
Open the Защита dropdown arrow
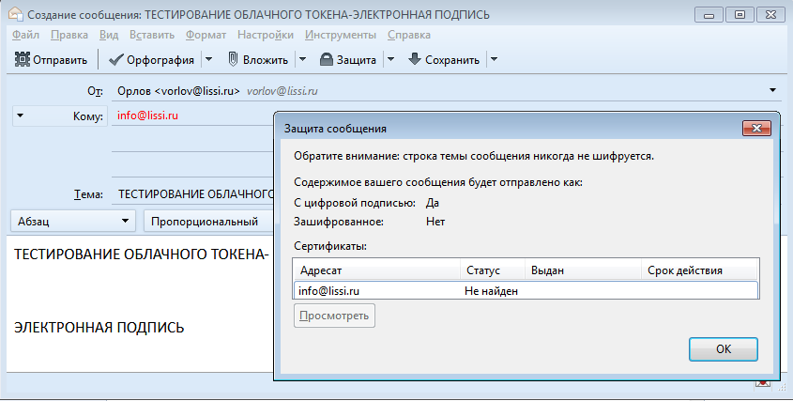pos(390,60)
